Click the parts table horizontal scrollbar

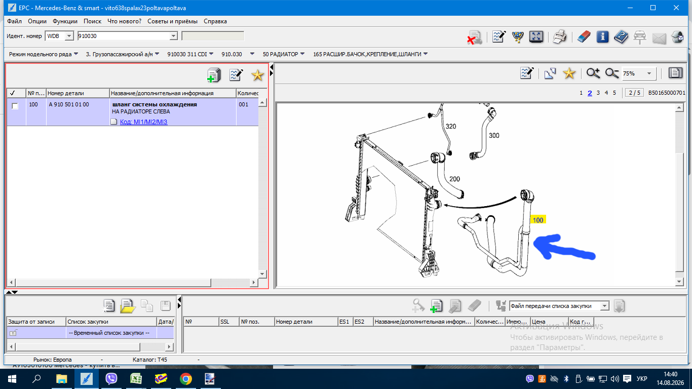click(132, 282)
